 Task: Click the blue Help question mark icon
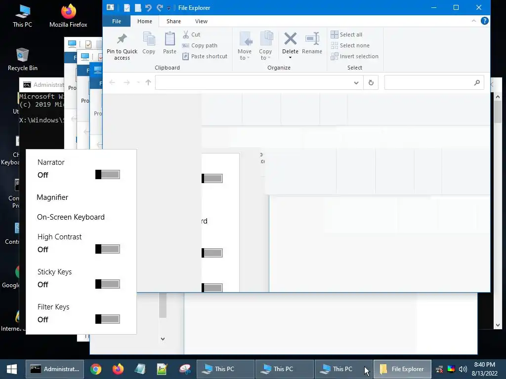[484, 21]
